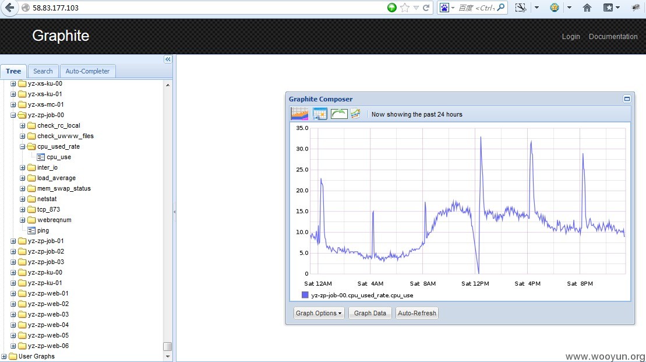Expand the yz-xs-ku-00 folder node
Image resolution: width=646 pixels, height=362 pixels.
pyautogui.click(x=13, y=84)
